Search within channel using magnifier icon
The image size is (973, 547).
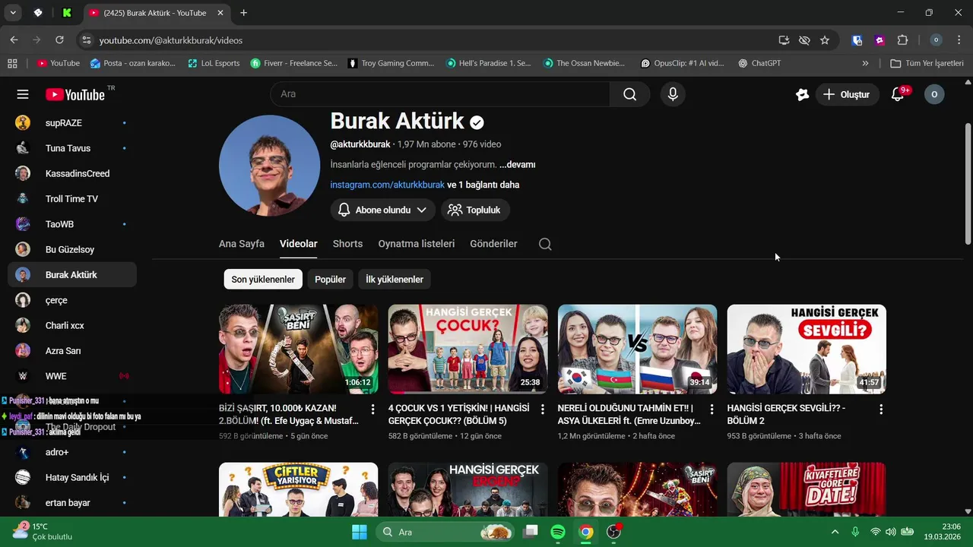(545, 244)
